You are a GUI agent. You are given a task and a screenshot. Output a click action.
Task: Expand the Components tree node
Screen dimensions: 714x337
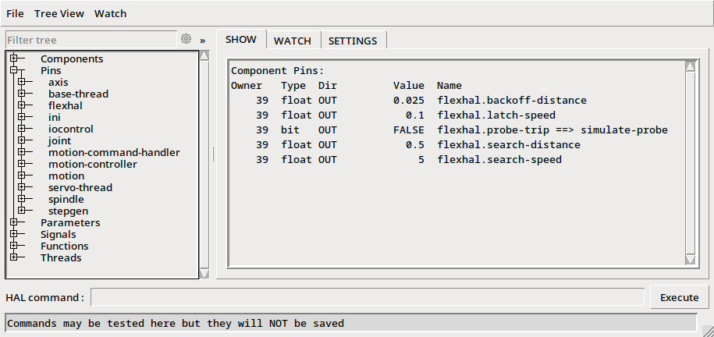point(13,59)
